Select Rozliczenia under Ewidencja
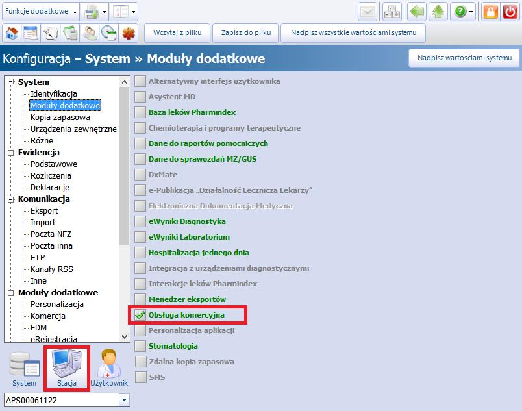The height and width of the screenshot is (411, 522). coord(51,175)
